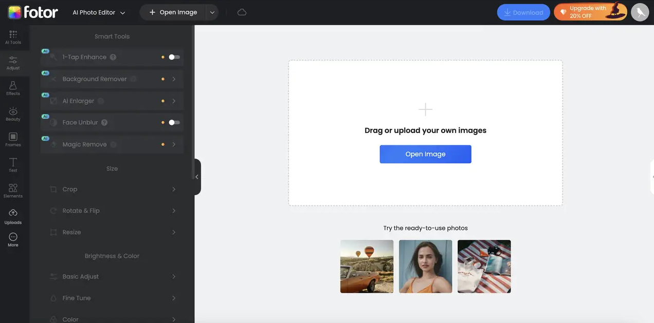Open the Text sidebar panel
The image size is (654, 323).
pos(13,165)
